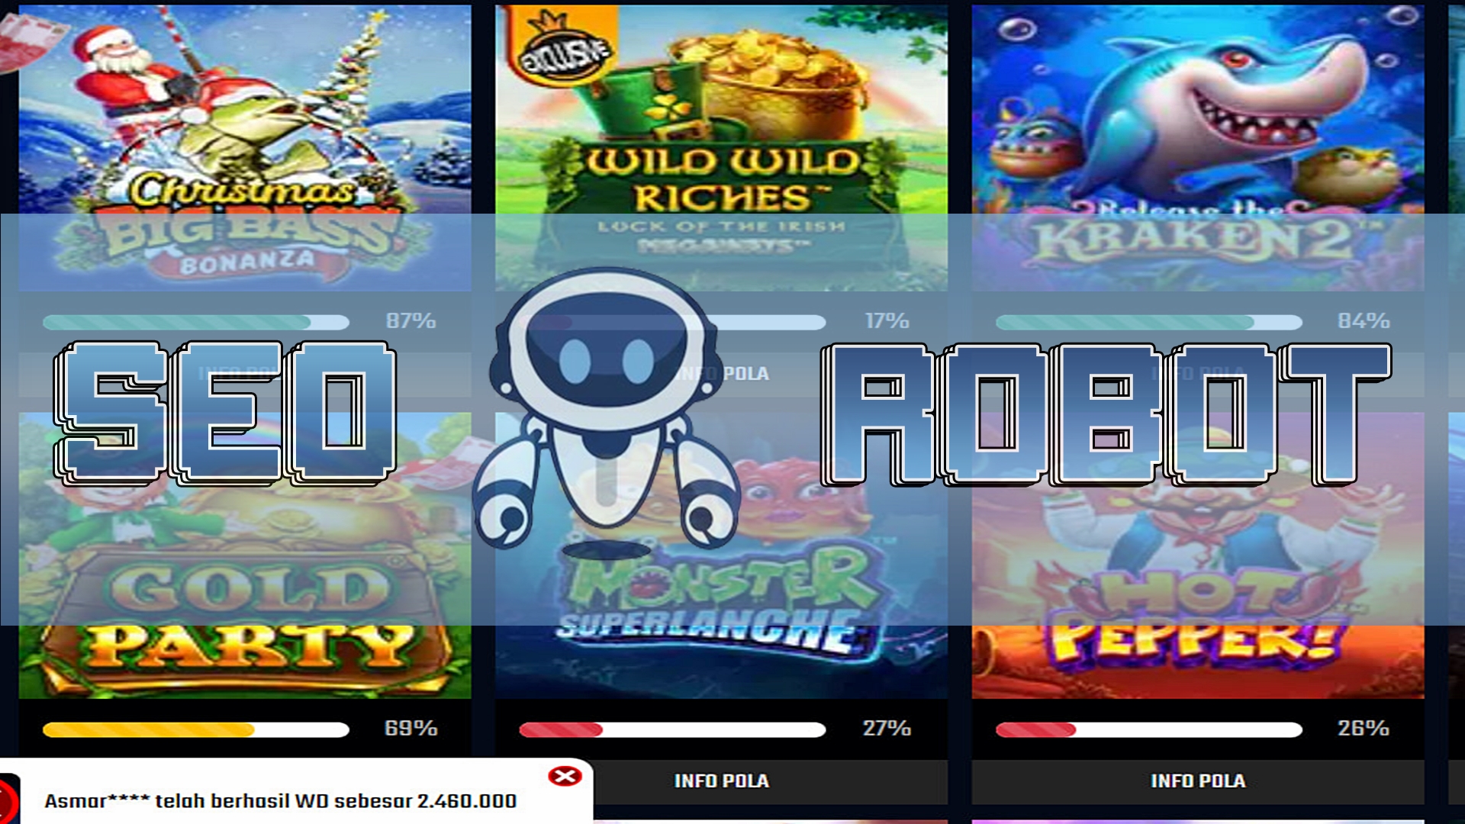
Task: Open the Wild Wild Riches game thumbnail
Action: 721,147
